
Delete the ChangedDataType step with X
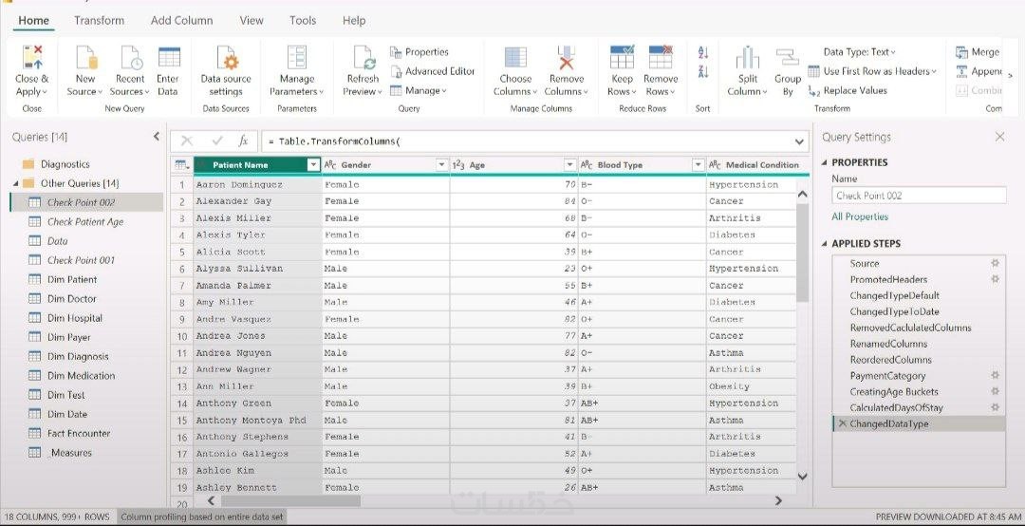(842, 423)
